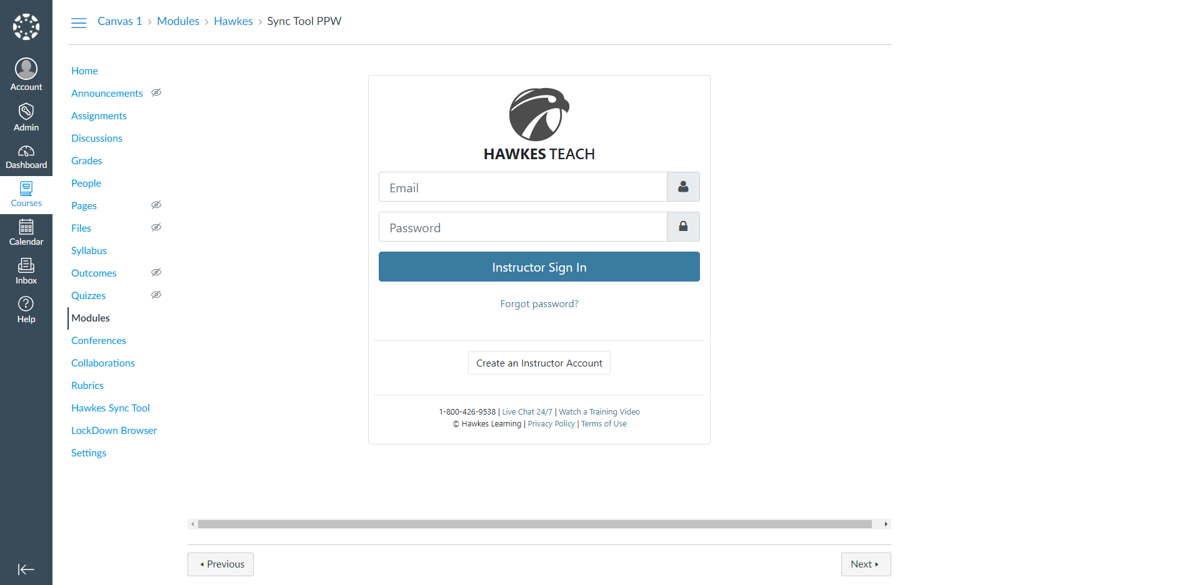Click the hidden eye icon beside Pages
The height and width of the screenshot is (585, 1200).
pyautogui.click(x=156, y=205)
